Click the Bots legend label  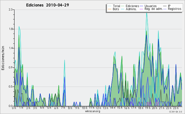click(116, 9)
